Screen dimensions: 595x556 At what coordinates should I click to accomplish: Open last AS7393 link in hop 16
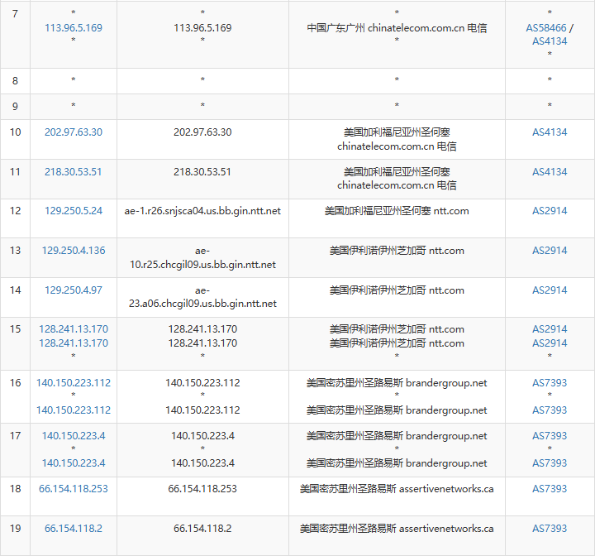click(x=550, y=410)
